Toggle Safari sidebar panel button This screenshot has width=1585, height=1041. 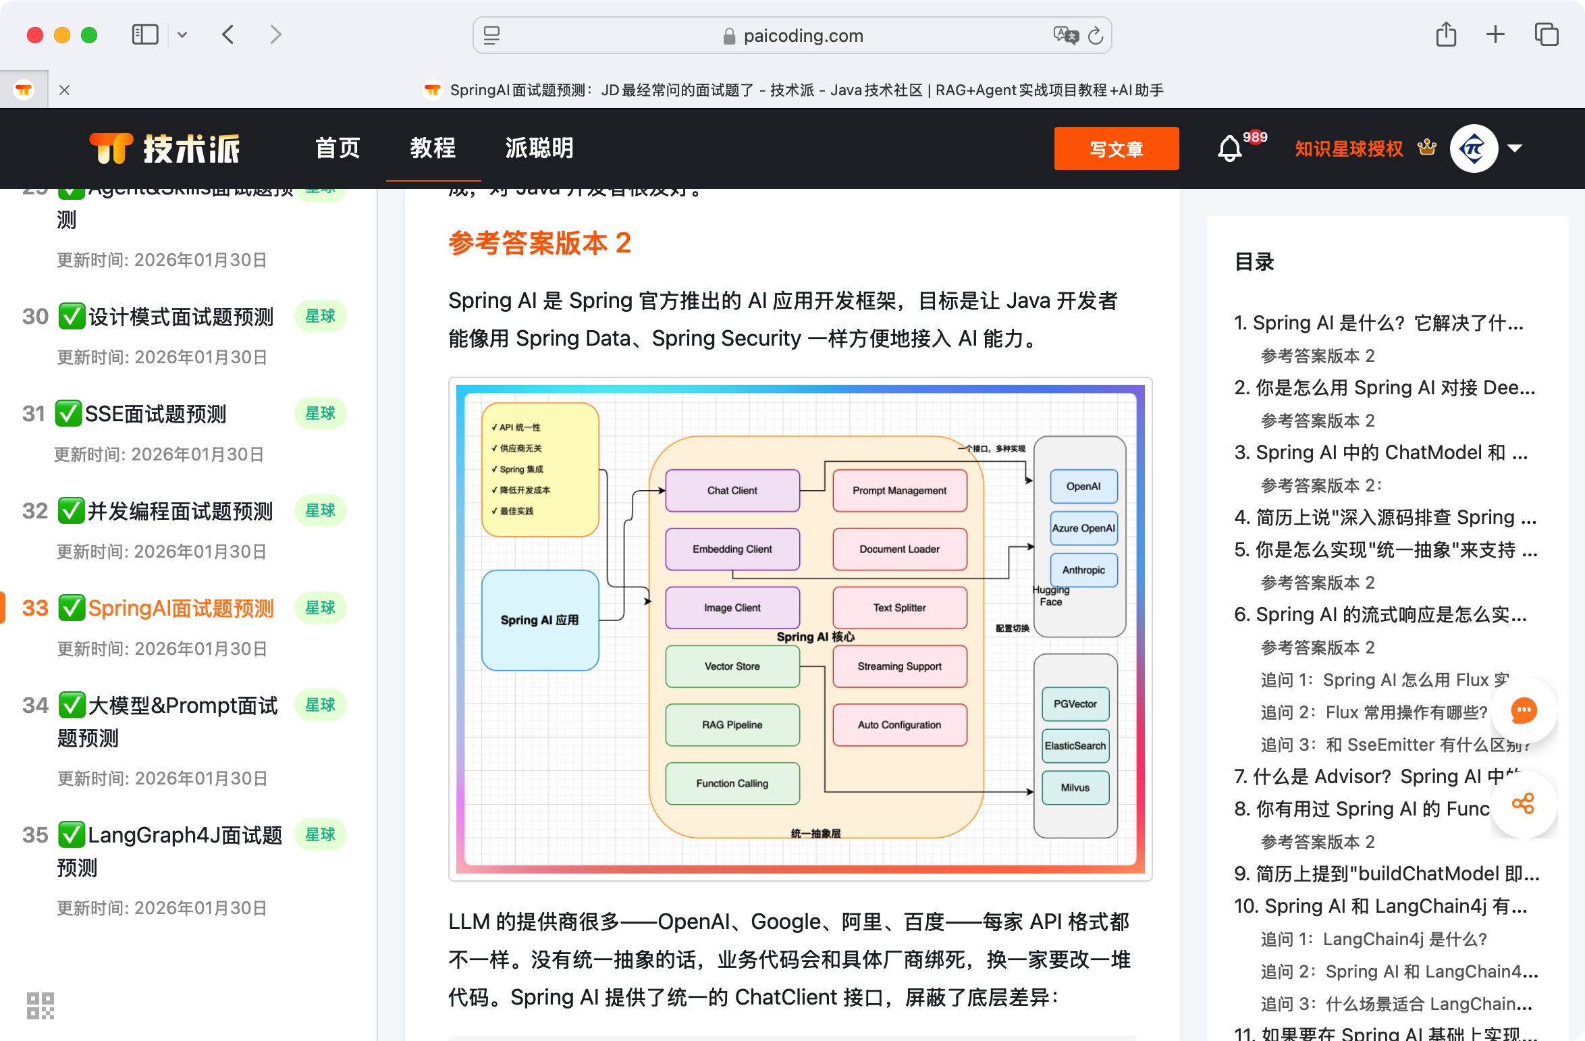click(144, 35)
